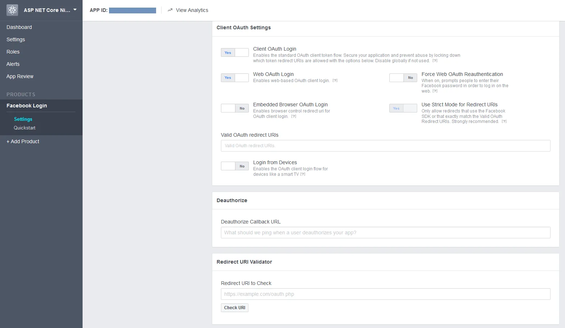Open Dashboard in the sidebar
The image size is (565, 328).
coord(19,27)
